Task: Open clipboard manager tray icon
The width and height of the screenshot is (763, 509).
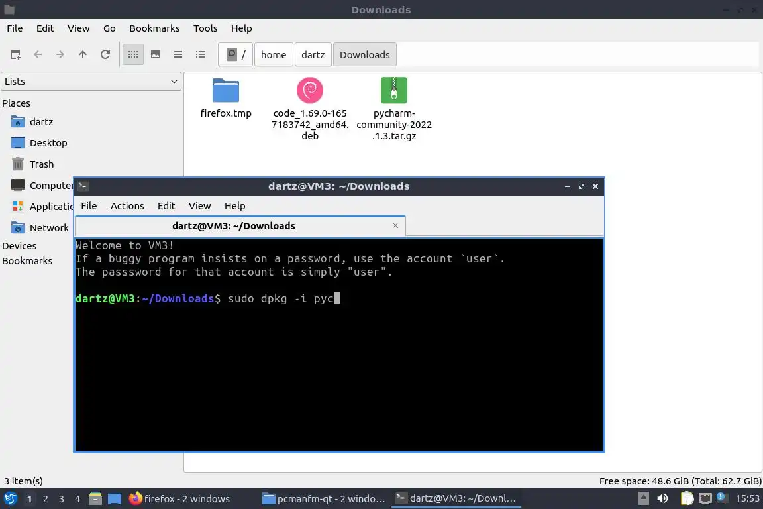Action: point(687,498)
